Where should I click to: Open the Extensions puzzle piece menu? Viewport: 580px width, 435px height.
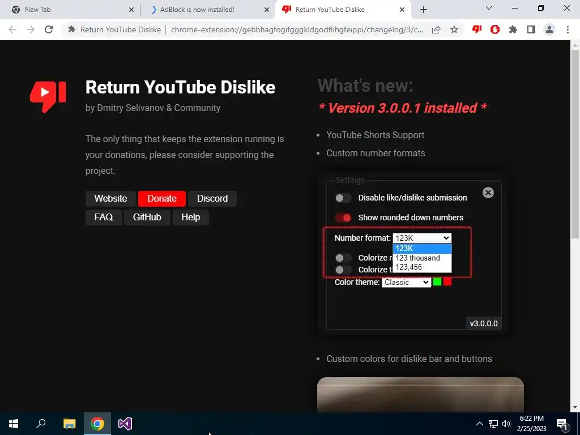coord(513,29)
